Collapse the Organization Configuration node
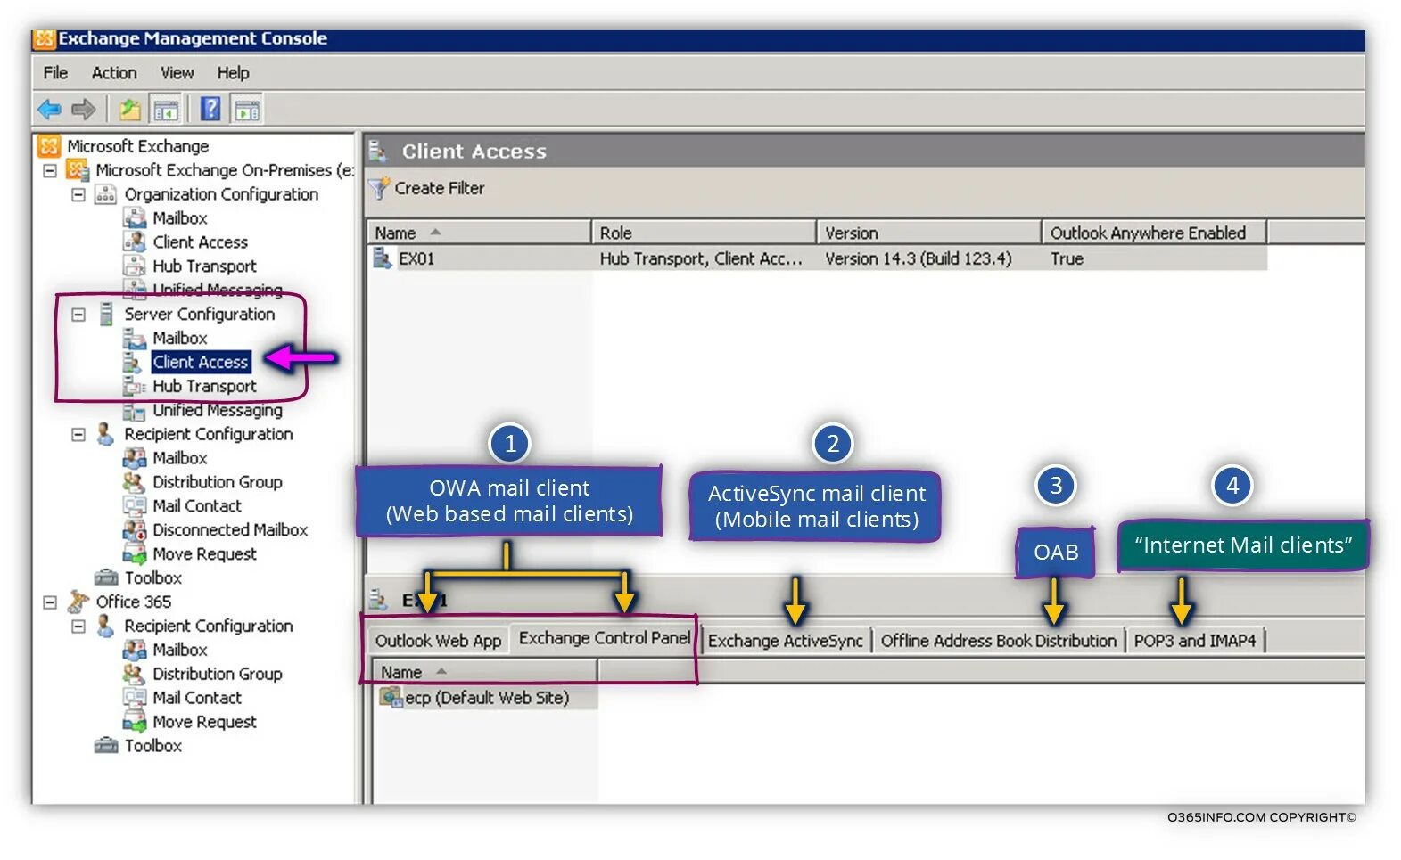This screenshot has width=1401, height=860. (x=78, y=194)
